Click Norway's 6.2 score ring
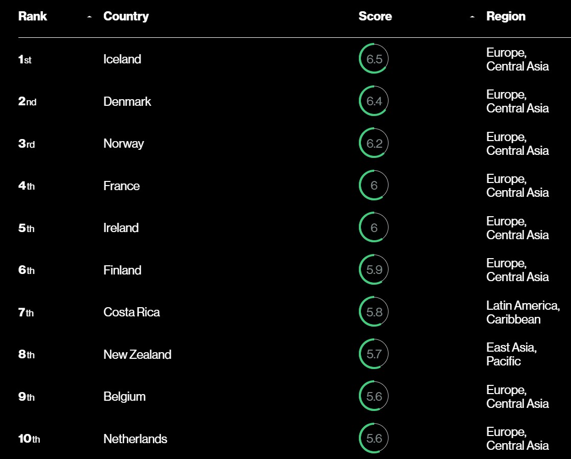 coord(374,144)
